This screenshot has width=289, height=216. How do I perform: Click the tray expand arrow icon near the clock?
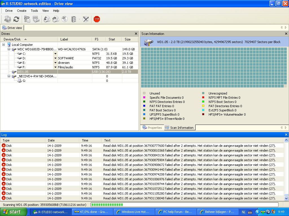point(257,212)
